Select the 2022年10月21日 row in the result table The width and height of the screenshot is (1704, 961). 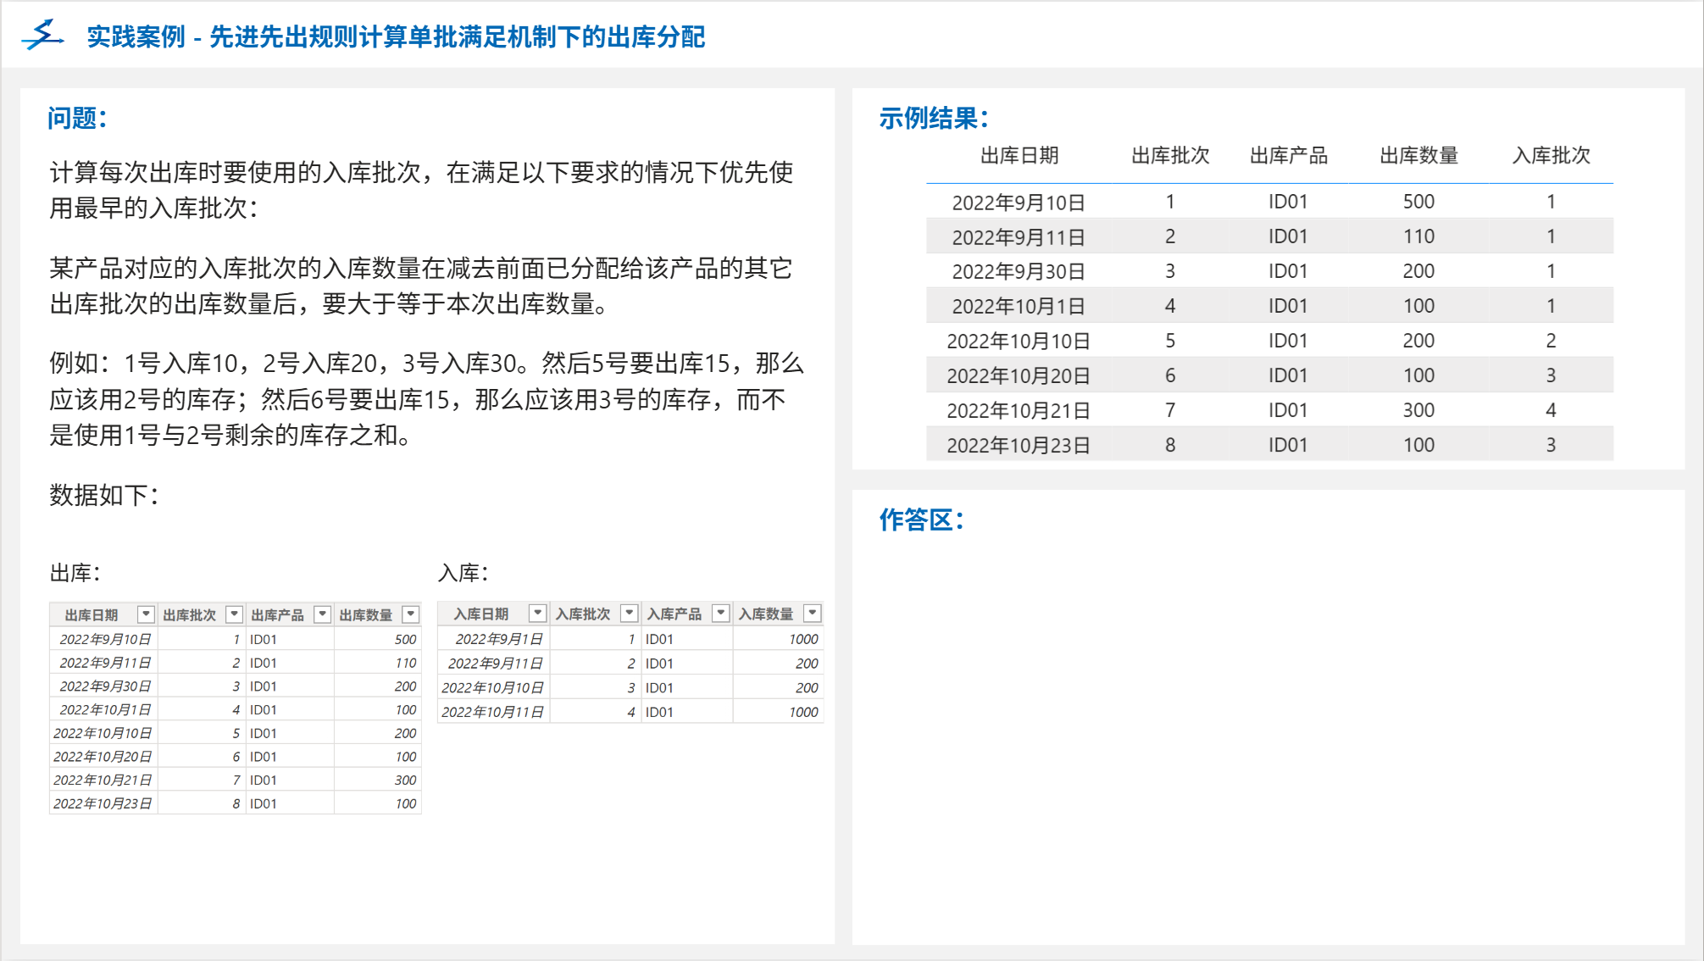[1019, 410]
